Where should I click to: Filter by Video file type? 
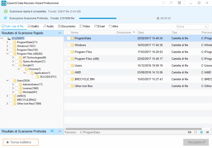coord(85,26)
